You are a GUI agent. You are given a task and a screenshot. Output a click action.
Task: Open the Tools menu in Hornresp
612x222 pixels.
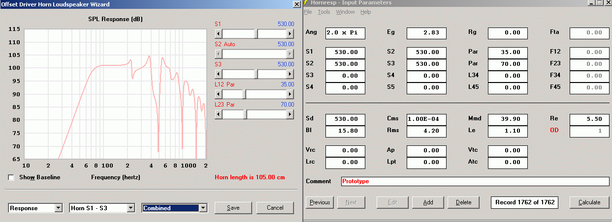click(324, 12)
